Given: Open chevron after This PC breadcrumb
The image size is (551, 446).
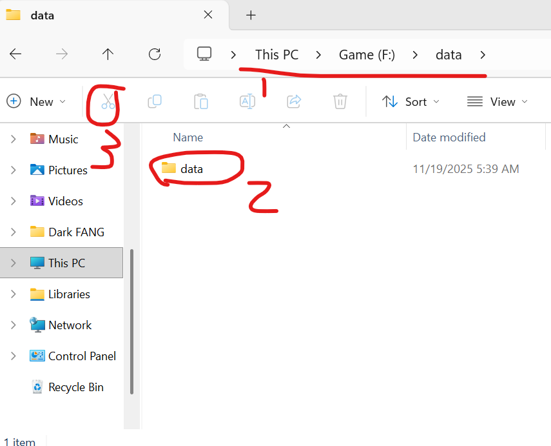Looking at the screenshot, I should pos(318,55).
